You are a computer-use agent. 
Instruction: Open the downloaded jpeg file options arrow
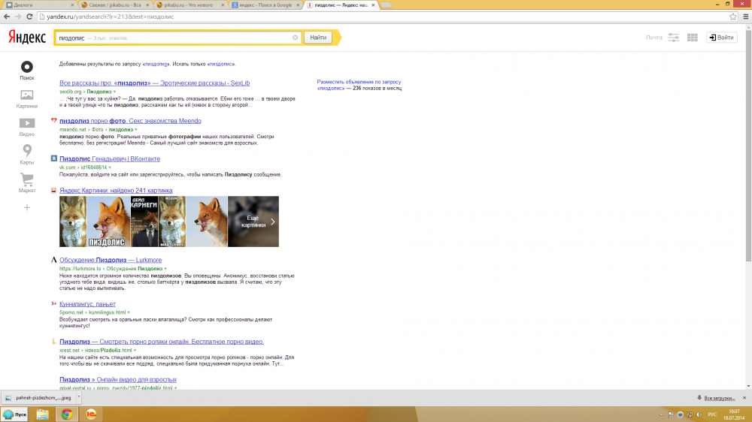click(x=79, y=397)
